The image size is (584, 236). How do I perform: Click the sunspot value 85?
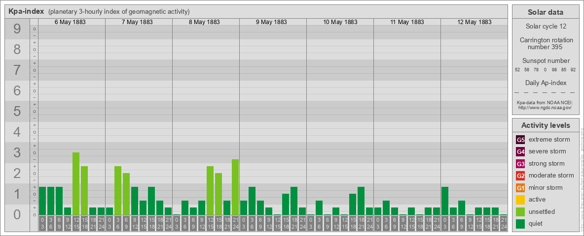click(563, 70)
